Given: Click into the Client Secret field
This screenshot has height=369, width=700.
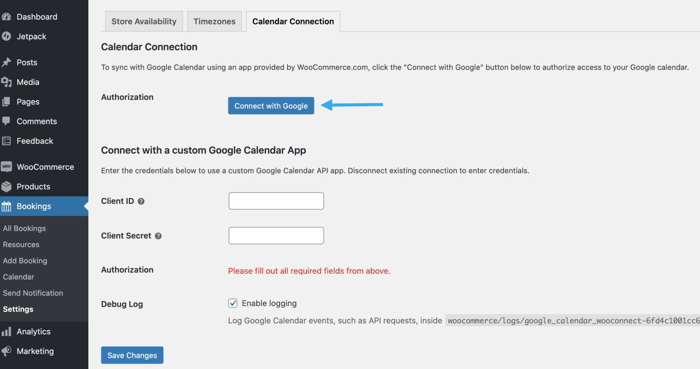Looking at the screenshot, I should (276, 235).
